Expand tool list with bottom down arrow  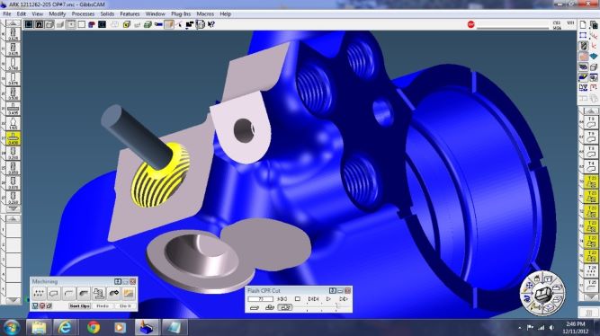click(13, 208)
